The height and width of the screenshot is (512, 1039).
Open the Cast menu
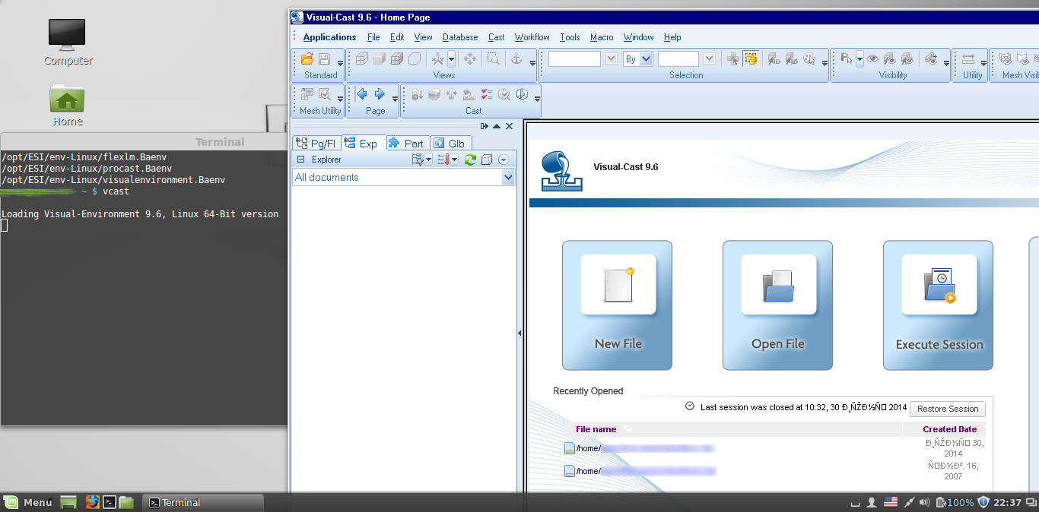(496, 37)
